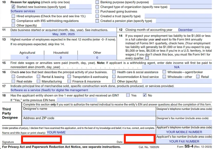Check the Rental & leasing checkbox
This screenshot has width=213, height=149.
point(39,77)
